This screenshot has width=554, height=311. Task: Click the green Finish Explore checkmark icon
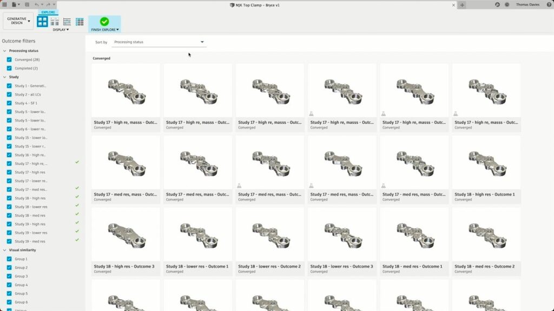tap(104, 21)
